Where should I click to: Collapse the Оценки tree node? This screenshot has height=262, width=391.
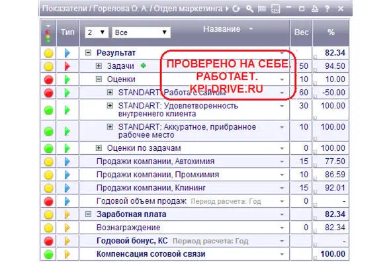click(x=99, y=79)
